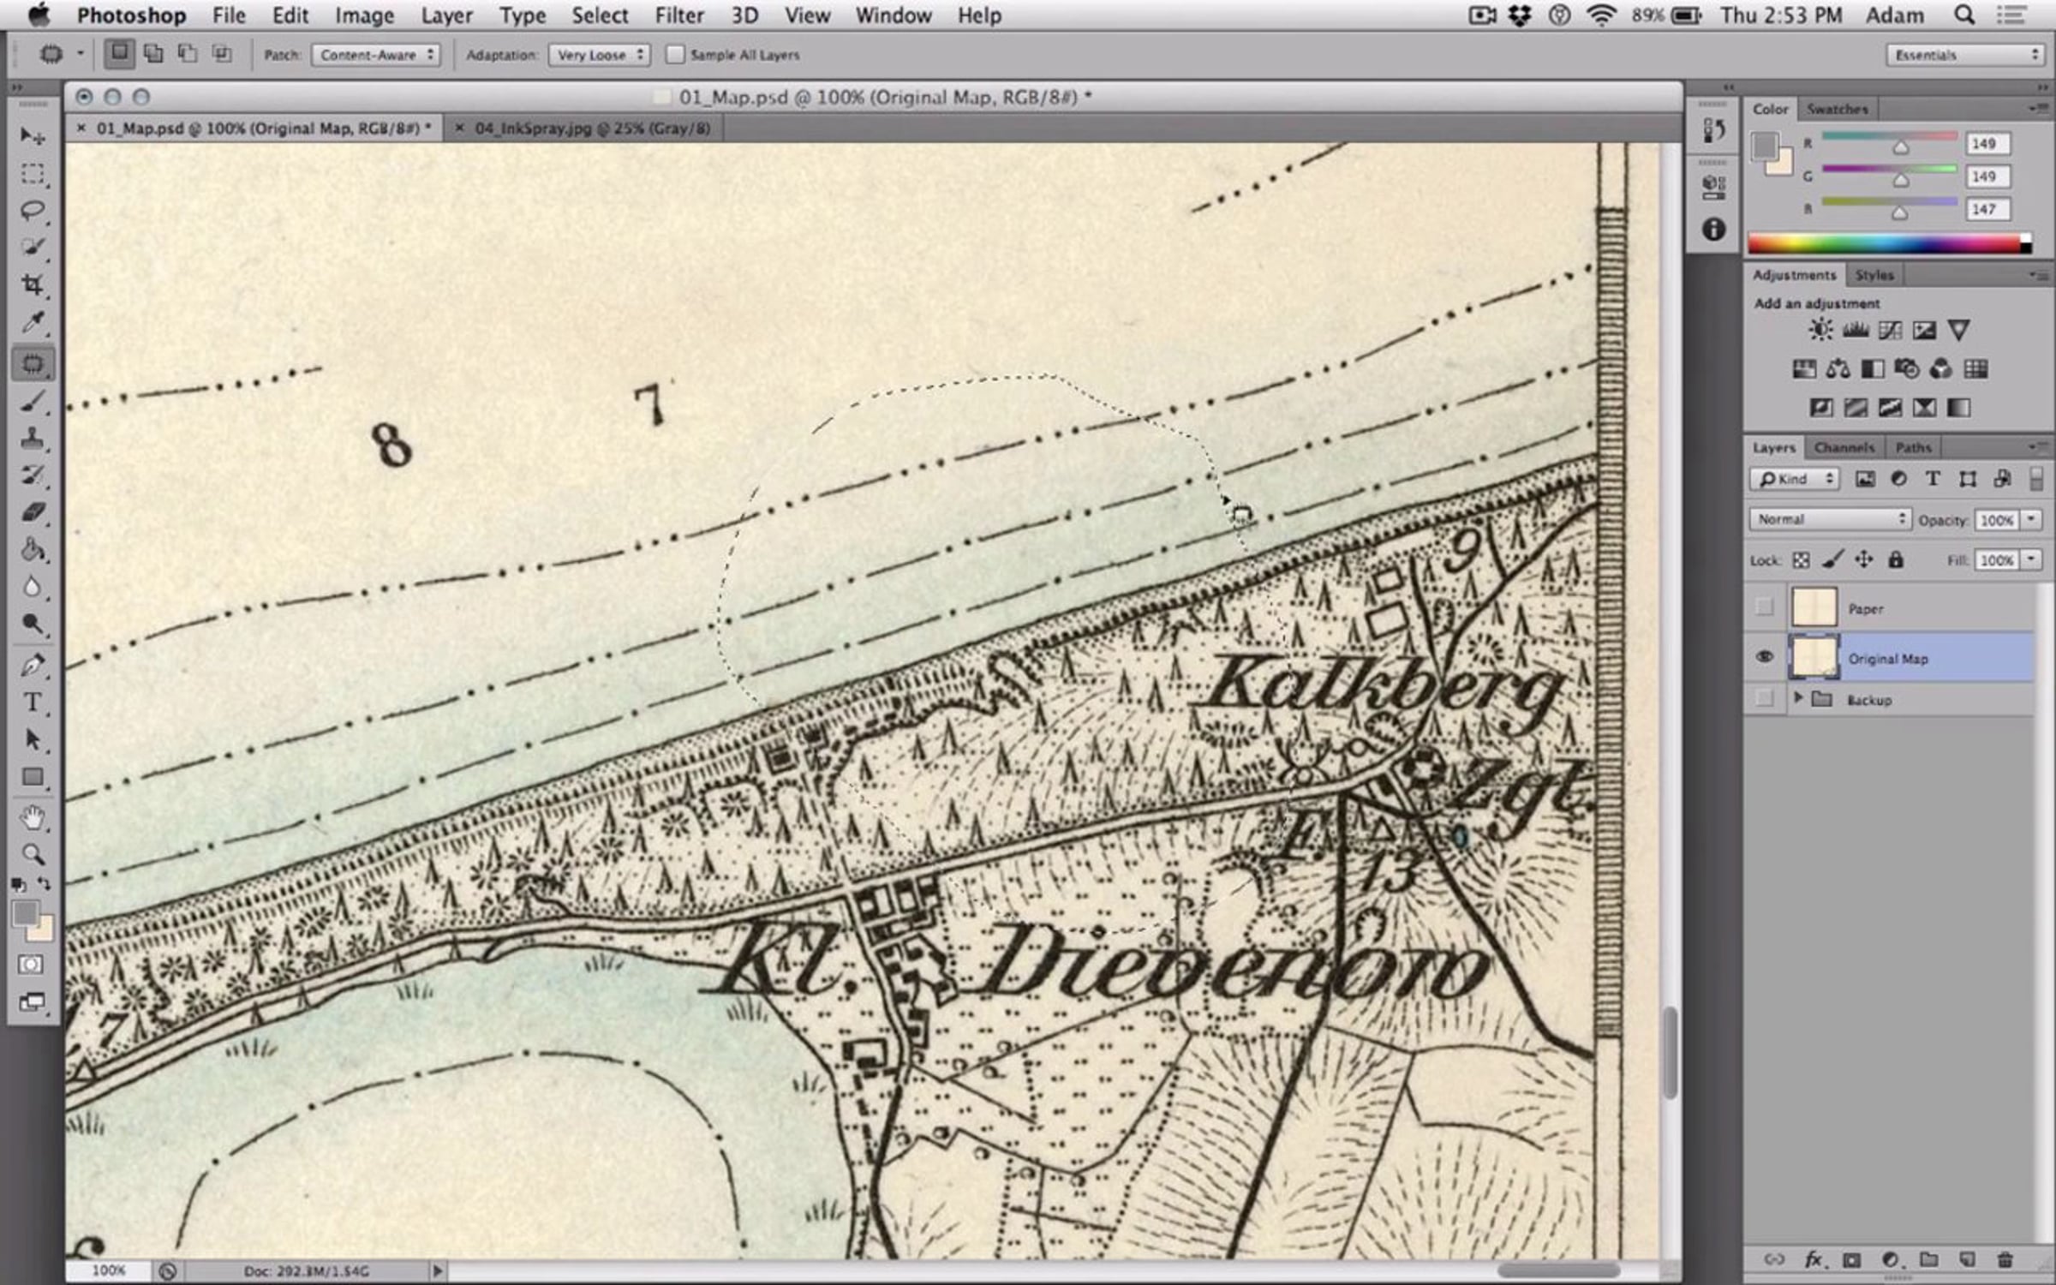Add a Curves adjustment
The width and height of the screenshot is (2056, 1285).
coord(1890,330)
